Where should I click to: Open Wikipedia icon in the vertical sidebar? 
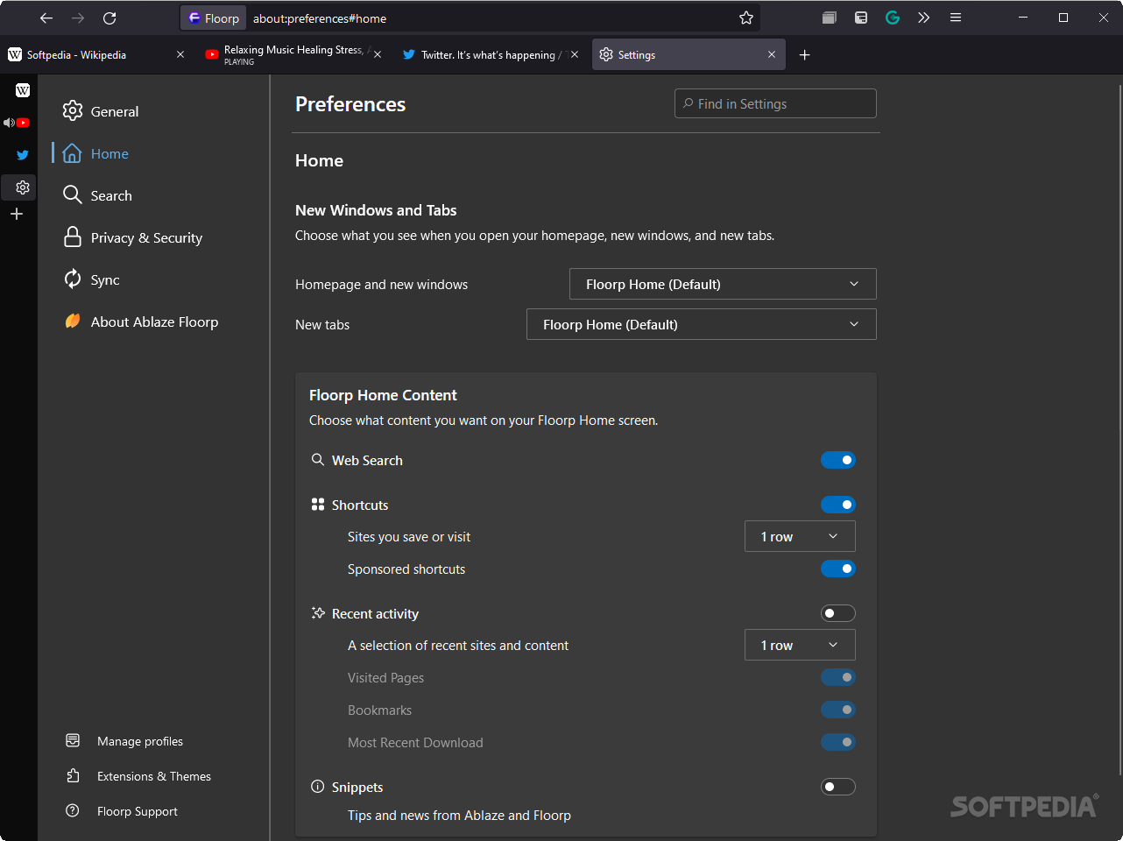(x=23, y=90)
